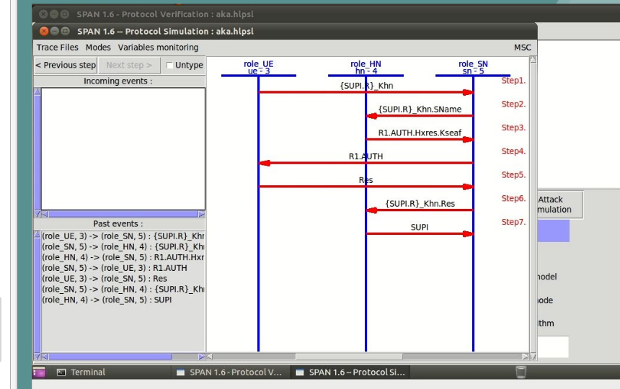Screen dimensions: 620x389
Task: Click the MSC chart scroll-right arrow
Action: (x=525, y=357)
